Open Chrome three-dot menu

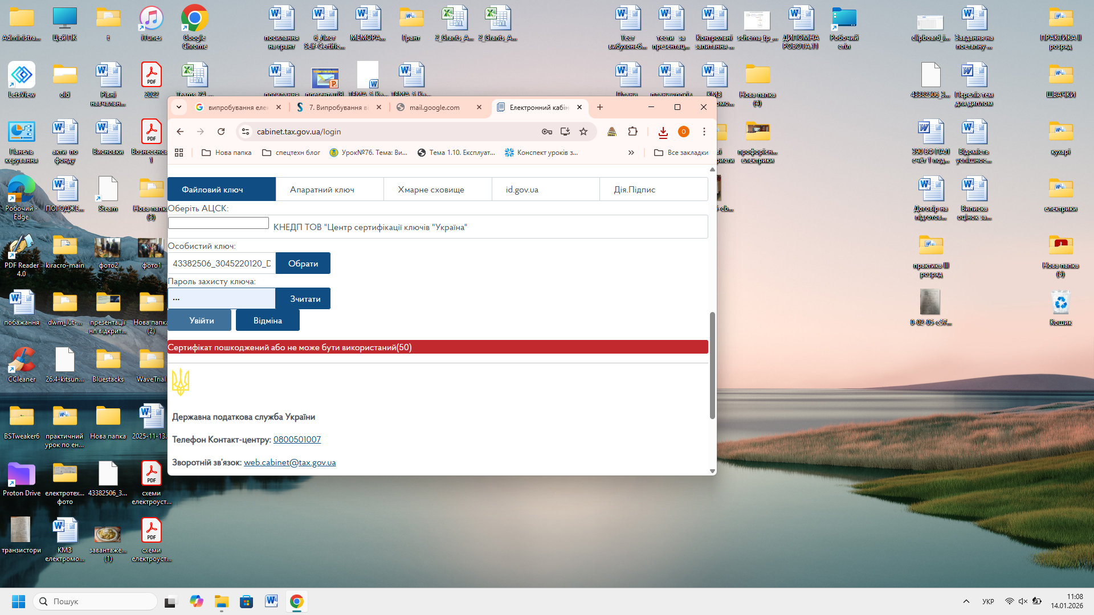[704, 132]
